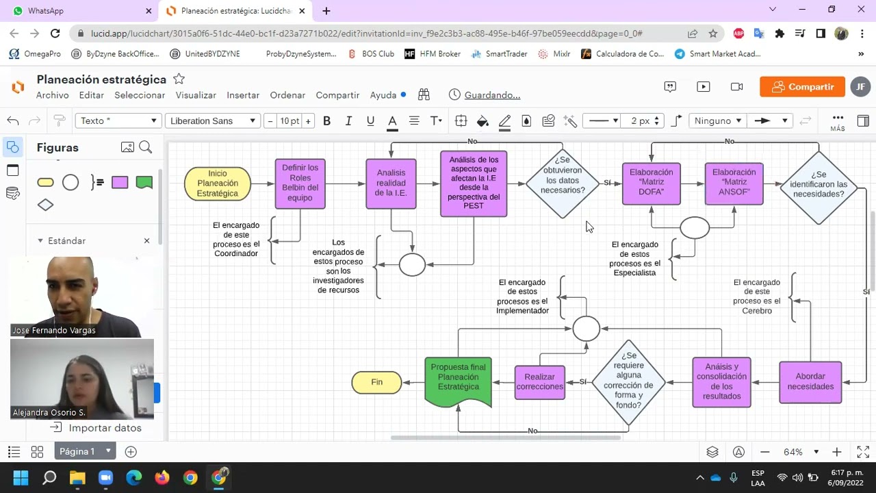Screen dimensions: 876x493
Task: Apply bold text formatting
Action: click(x=327, y=121)
